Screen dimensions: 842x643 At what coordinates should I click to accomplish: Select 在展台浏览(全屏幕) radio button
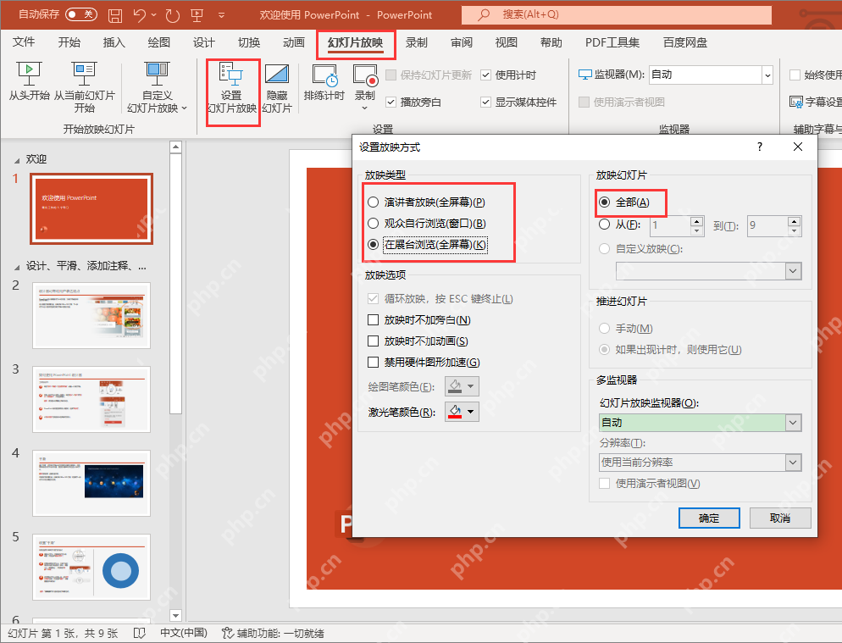(x=374, y=245)
